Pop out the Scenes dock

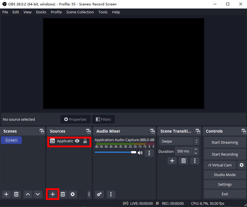(x=42, y=131)
